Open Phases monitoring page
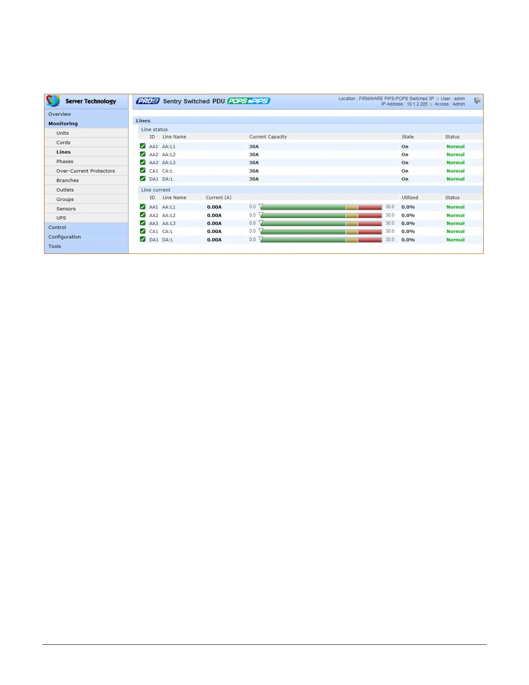The image size is (529, 685). (x=65, y=162)
